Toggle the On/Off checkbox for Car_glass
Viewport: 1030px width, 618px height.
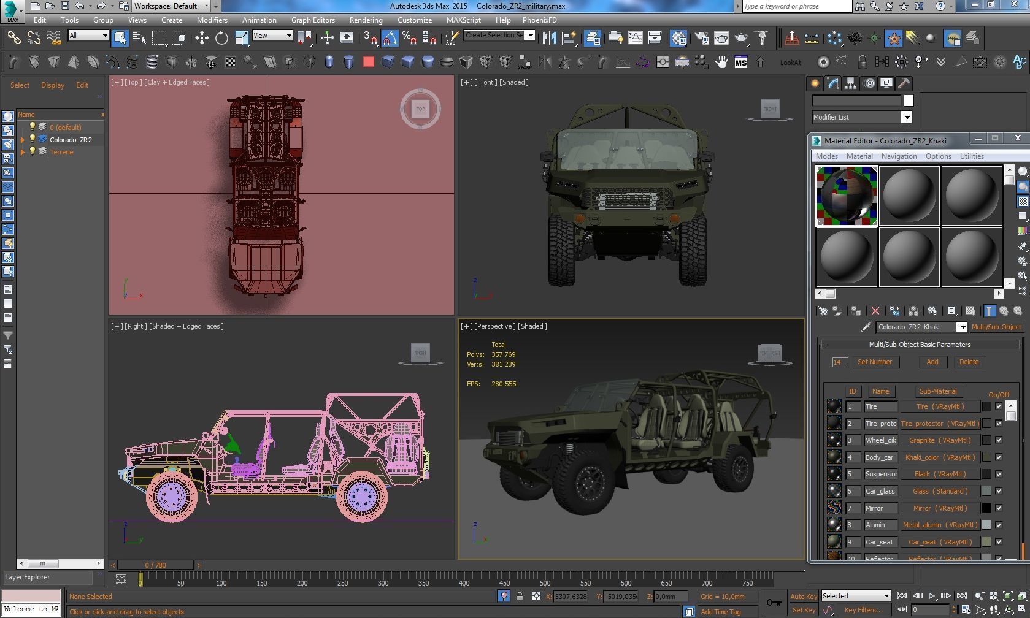tap(999, 491)
